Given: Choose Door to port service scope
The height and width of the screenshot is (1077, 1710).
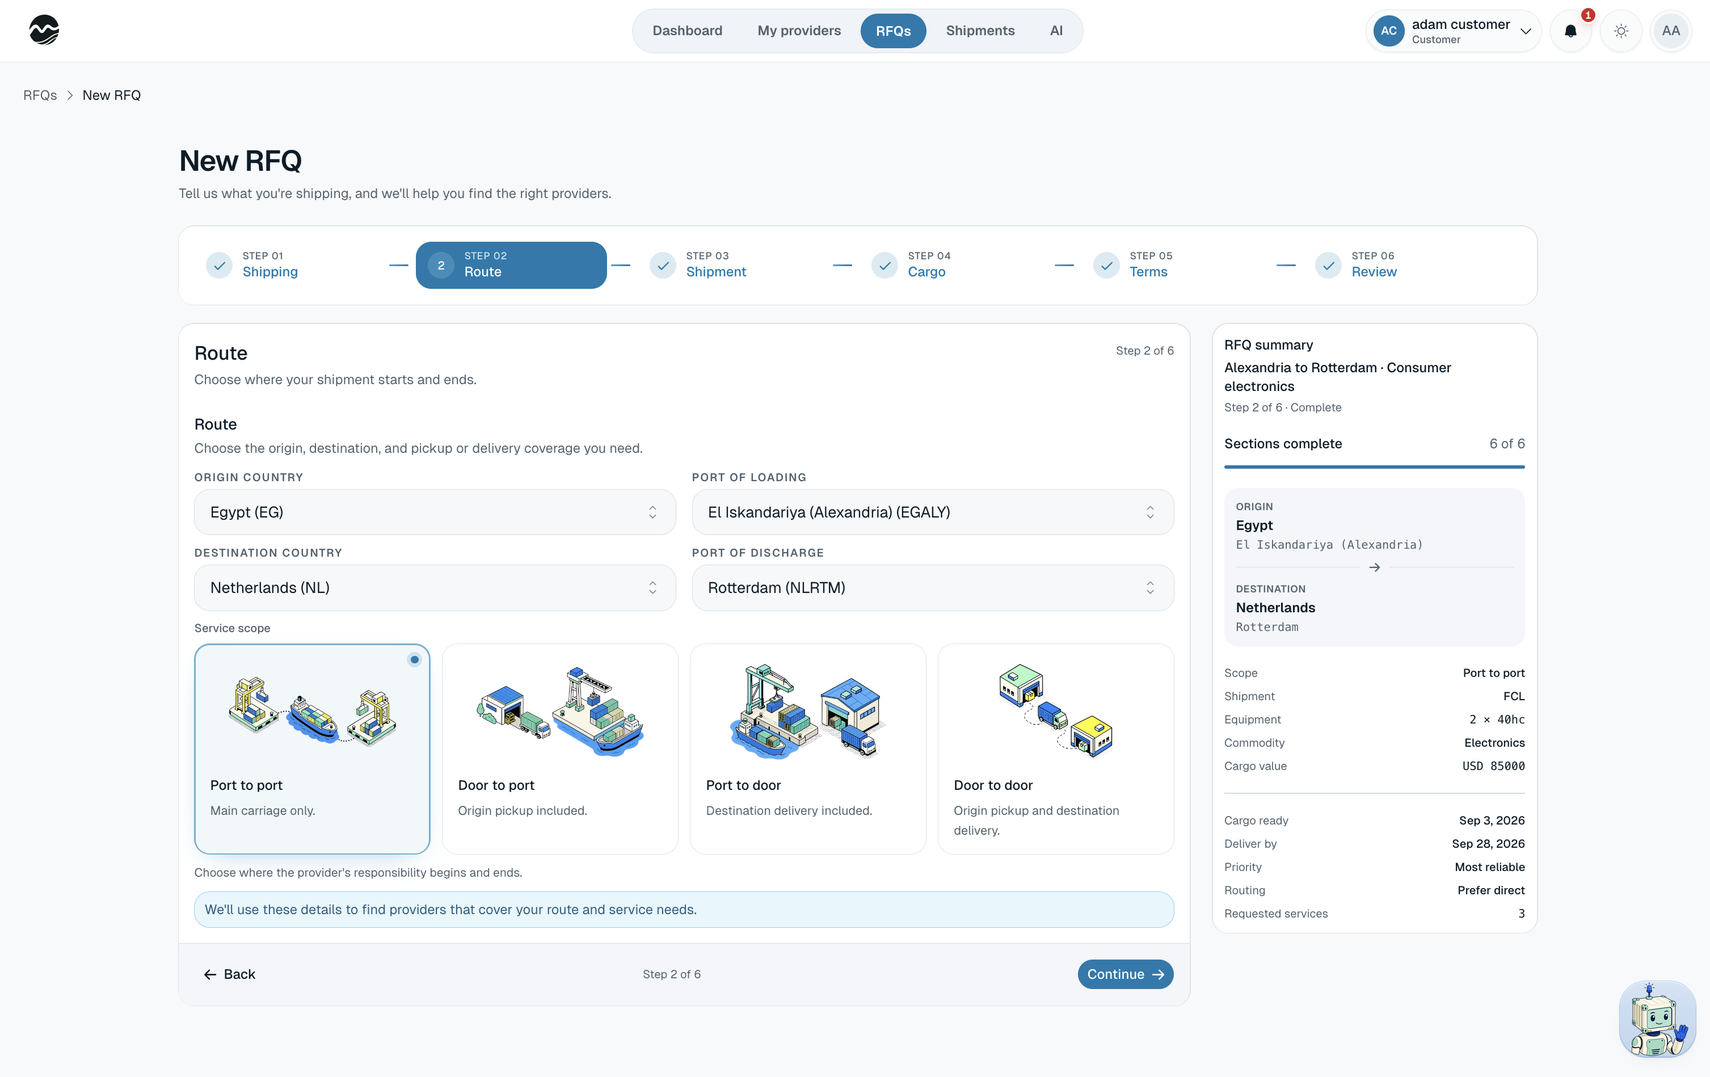Looking at the screenshot, I should [561, 749].
